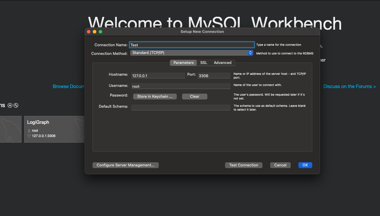This screenshot has width=380, height=216.
Task: Open the Discuss on the Forums link
Action: click(x=350, y=87)
